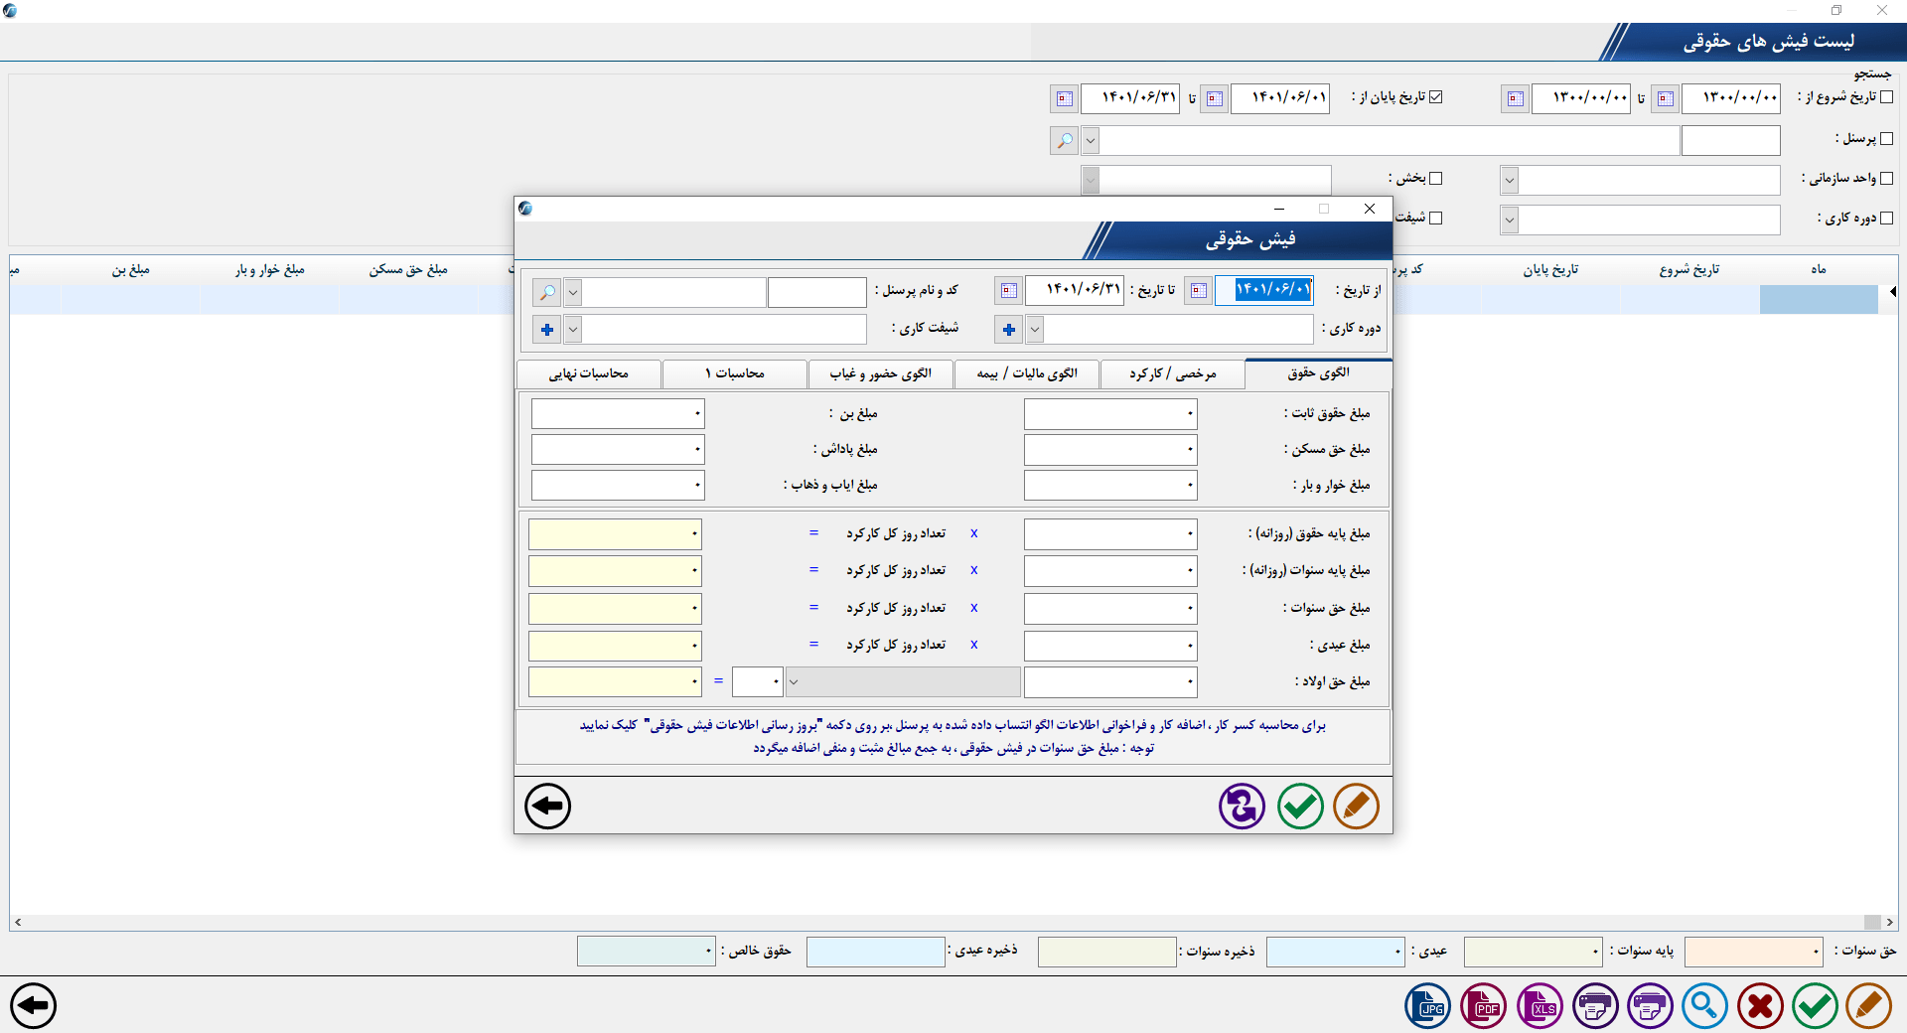
Task: Click the تاریخ شروع column header
Action: click(x=1688, y=270)
